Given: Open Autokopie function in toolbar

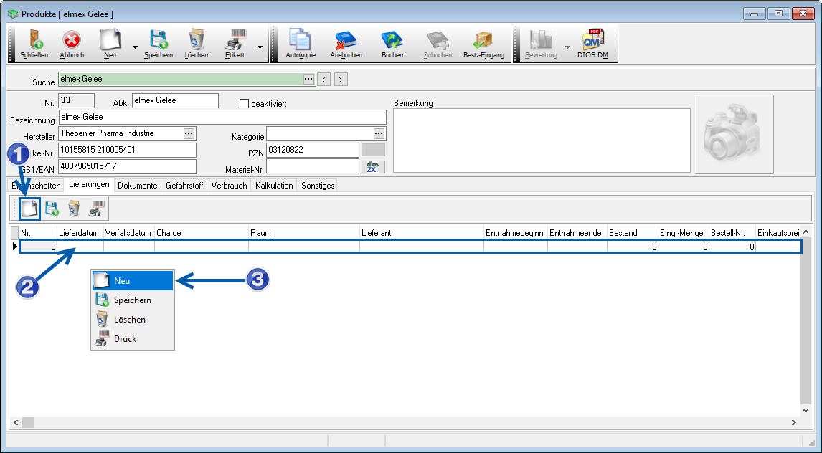Looking at the screenshot, I should point(300,43).
